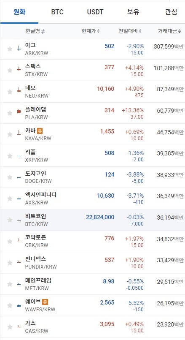
Task: Click the 가스 current price 3,095
Action: (x=107, y=324)
